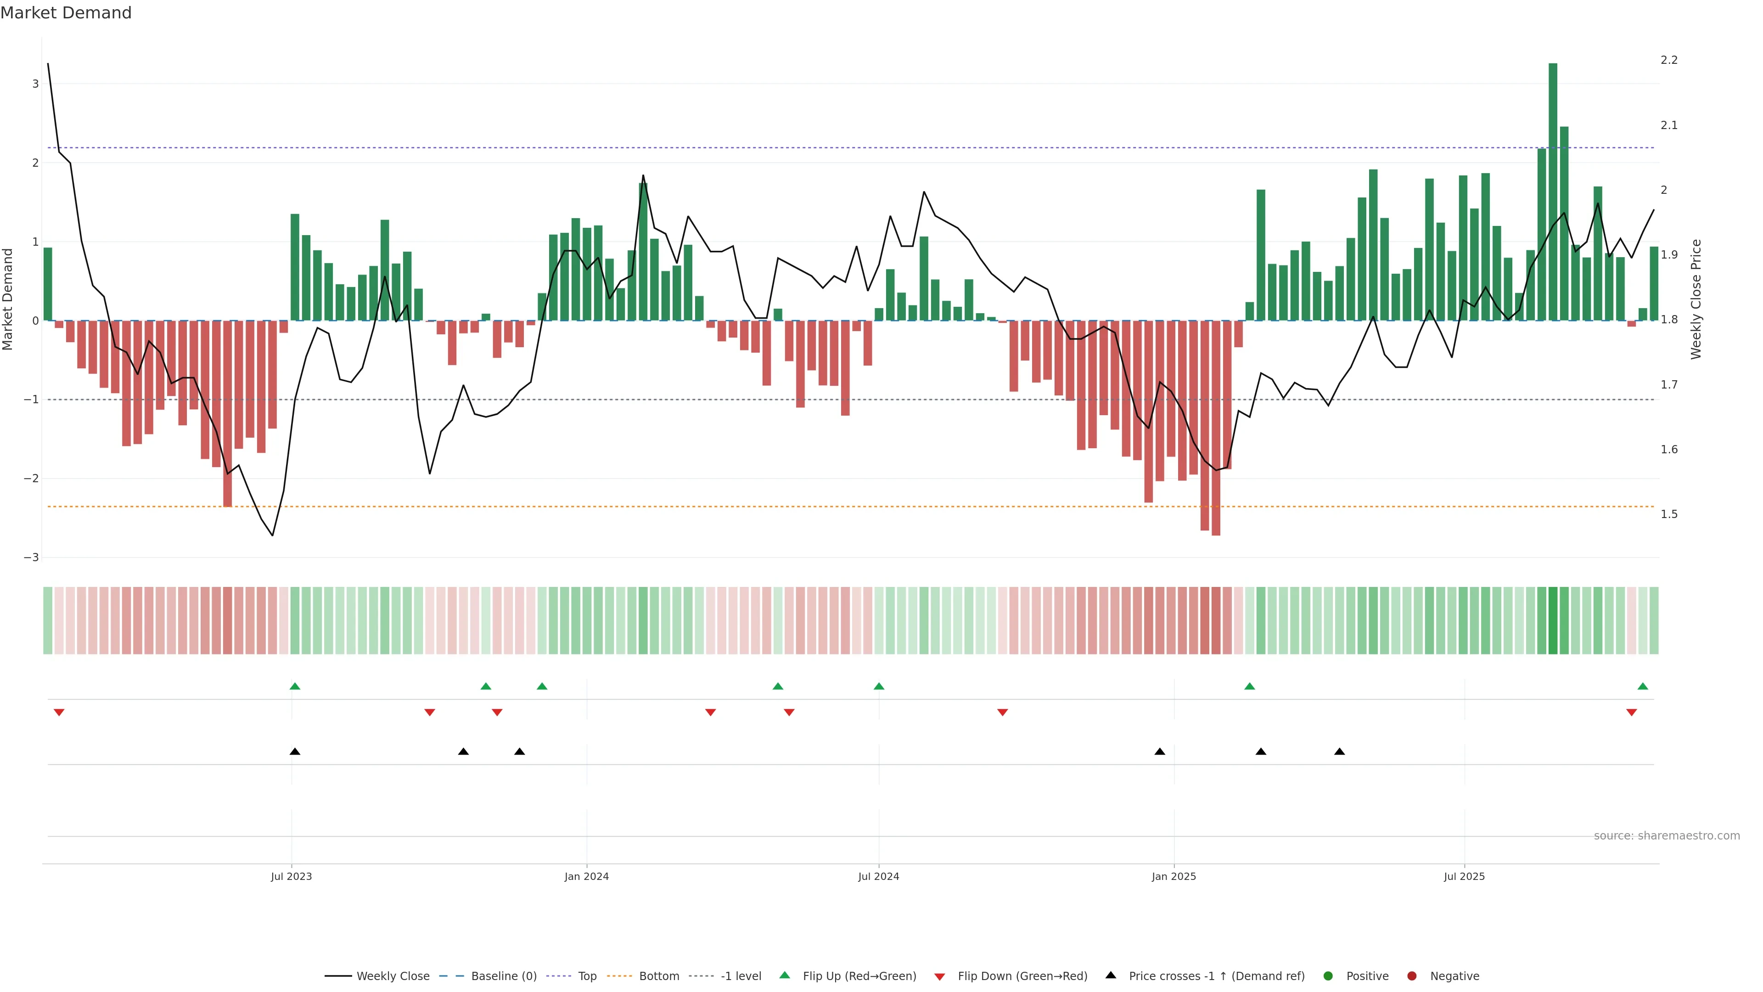Click the Jan 2024 axis label
1763x992 pixels.
587,876
